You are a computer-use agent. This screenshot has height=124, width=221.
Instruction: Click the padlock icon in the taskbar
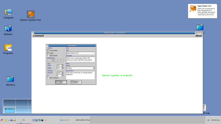pos(5,120)
